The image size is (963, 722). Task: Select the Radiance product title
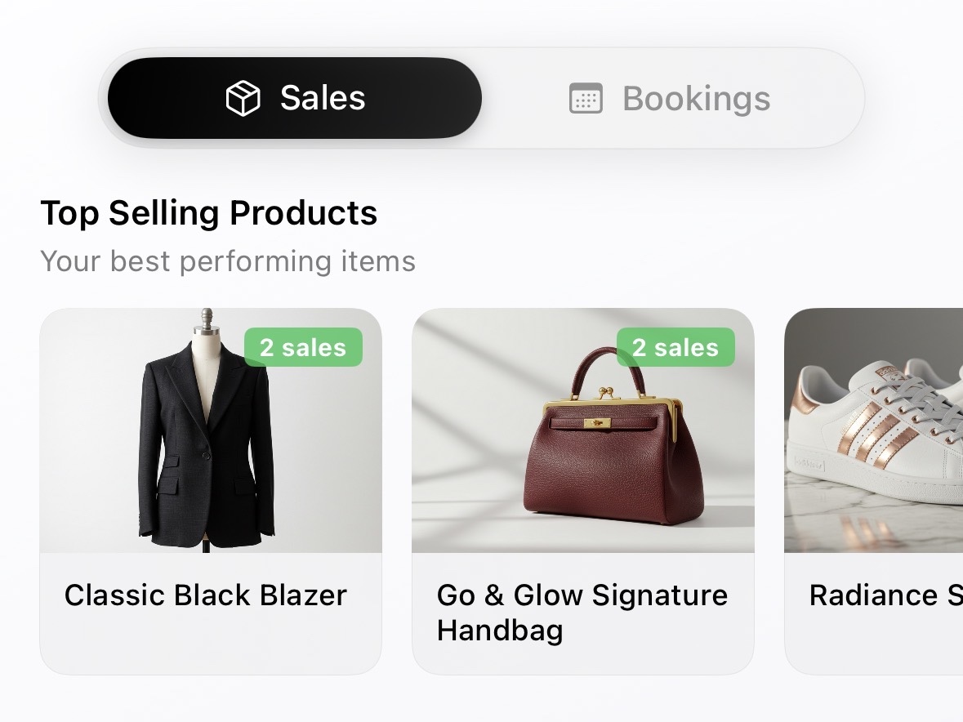(x=885, y=595)
